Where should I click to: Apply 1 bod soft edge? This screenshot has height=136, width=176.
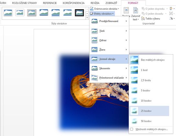click(x=149, y=70)
